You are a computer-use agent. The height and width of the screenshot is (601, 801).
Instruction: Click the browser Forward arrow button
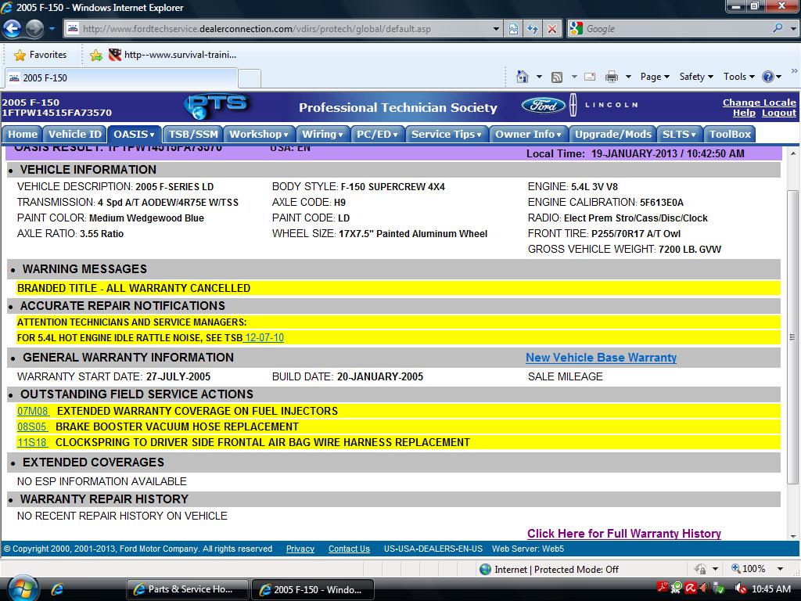(x=34, y=29)
